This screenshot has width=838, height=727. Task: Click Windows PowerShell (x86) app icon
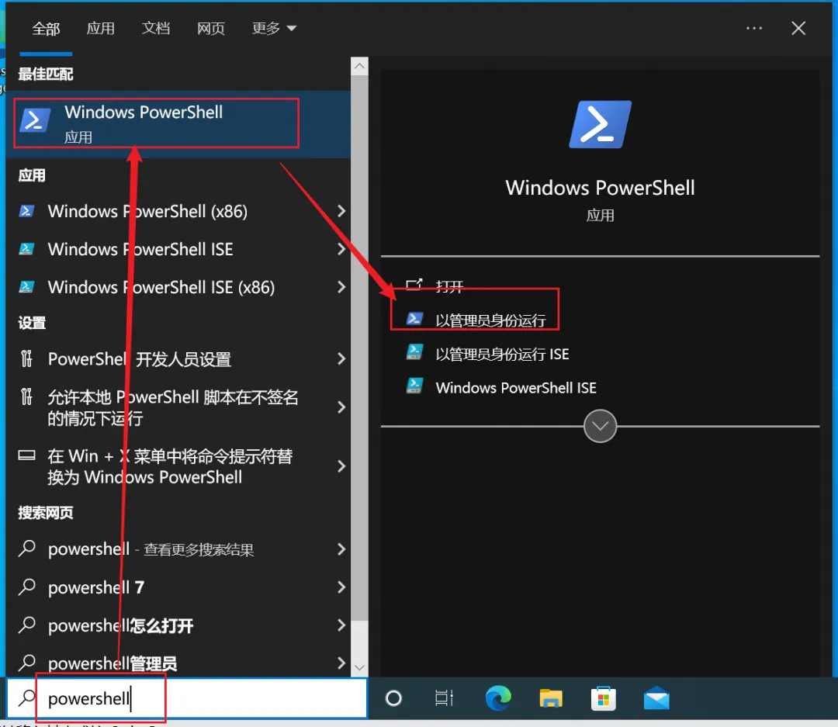tap(26, 211)
